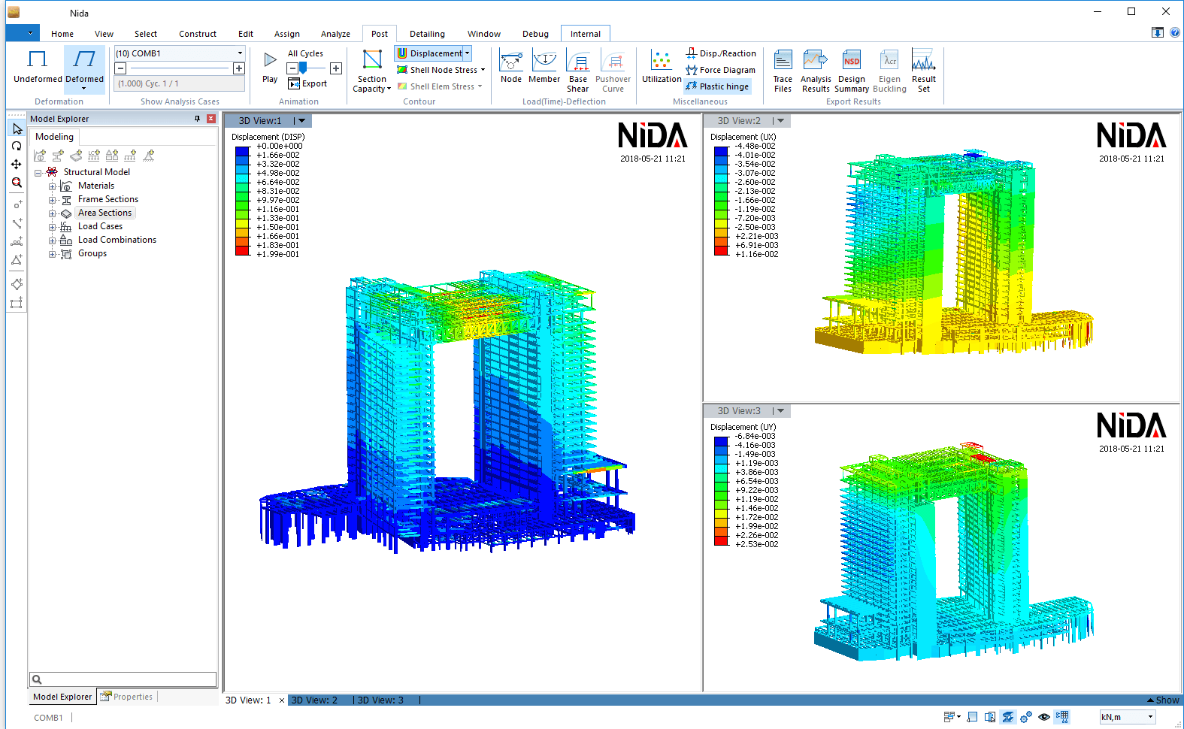The width and height of the screenshot is (1184, 729).
Task: Select the Groups tree item
Action: pos(92,253)
